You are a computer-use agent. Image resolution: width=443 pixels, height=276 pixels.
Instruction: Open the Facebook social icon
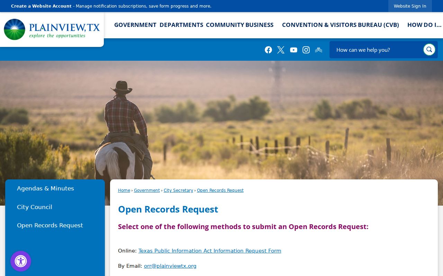click(x=268, y=50)
